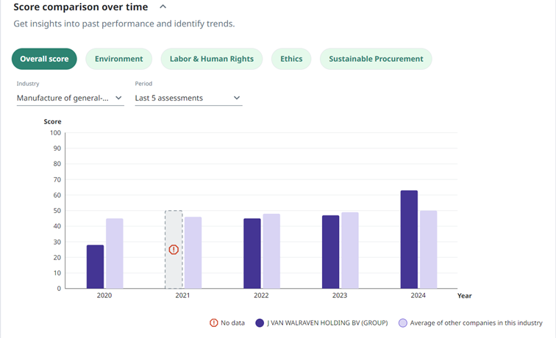556x338 pixels.
Task: Click the no data warning icon in 2021
Action: click(174, 250)
